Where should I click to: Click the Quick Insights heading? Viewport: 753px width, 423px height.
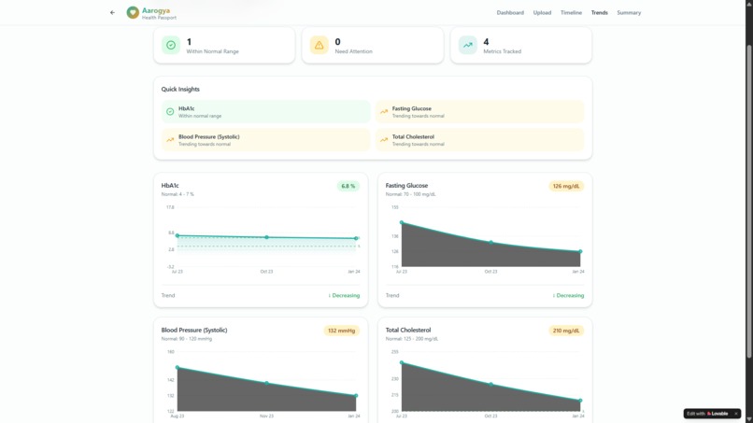[180, 90]
